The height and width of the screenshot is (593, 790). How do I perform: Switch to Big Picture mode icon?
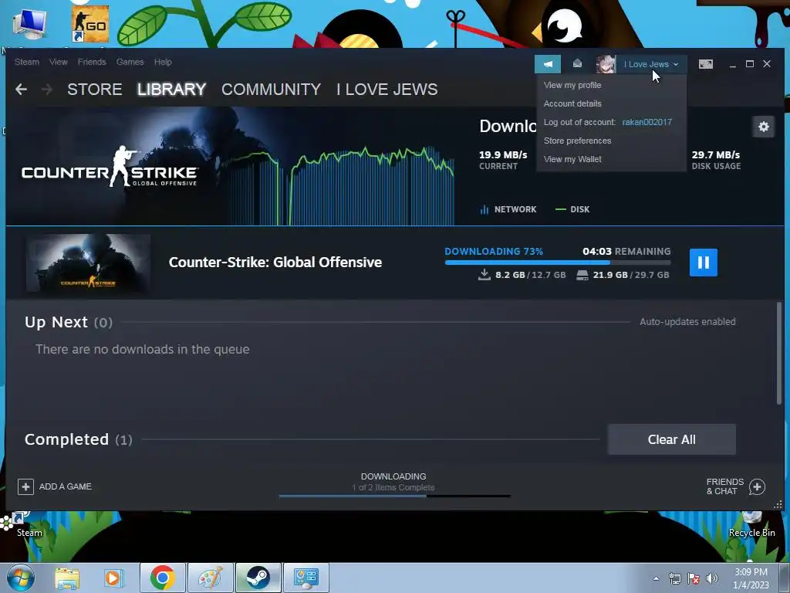[x=705, y=64]
